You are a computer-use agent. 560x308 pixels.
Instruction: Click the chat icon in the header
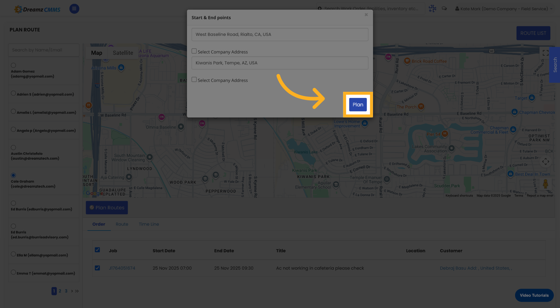point(444,8)
